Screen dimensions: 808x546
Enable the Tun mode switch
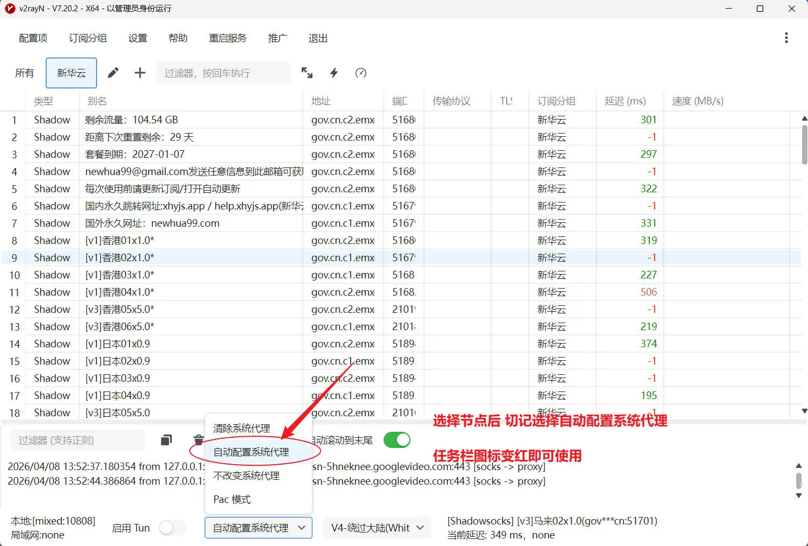click(172, 528)
